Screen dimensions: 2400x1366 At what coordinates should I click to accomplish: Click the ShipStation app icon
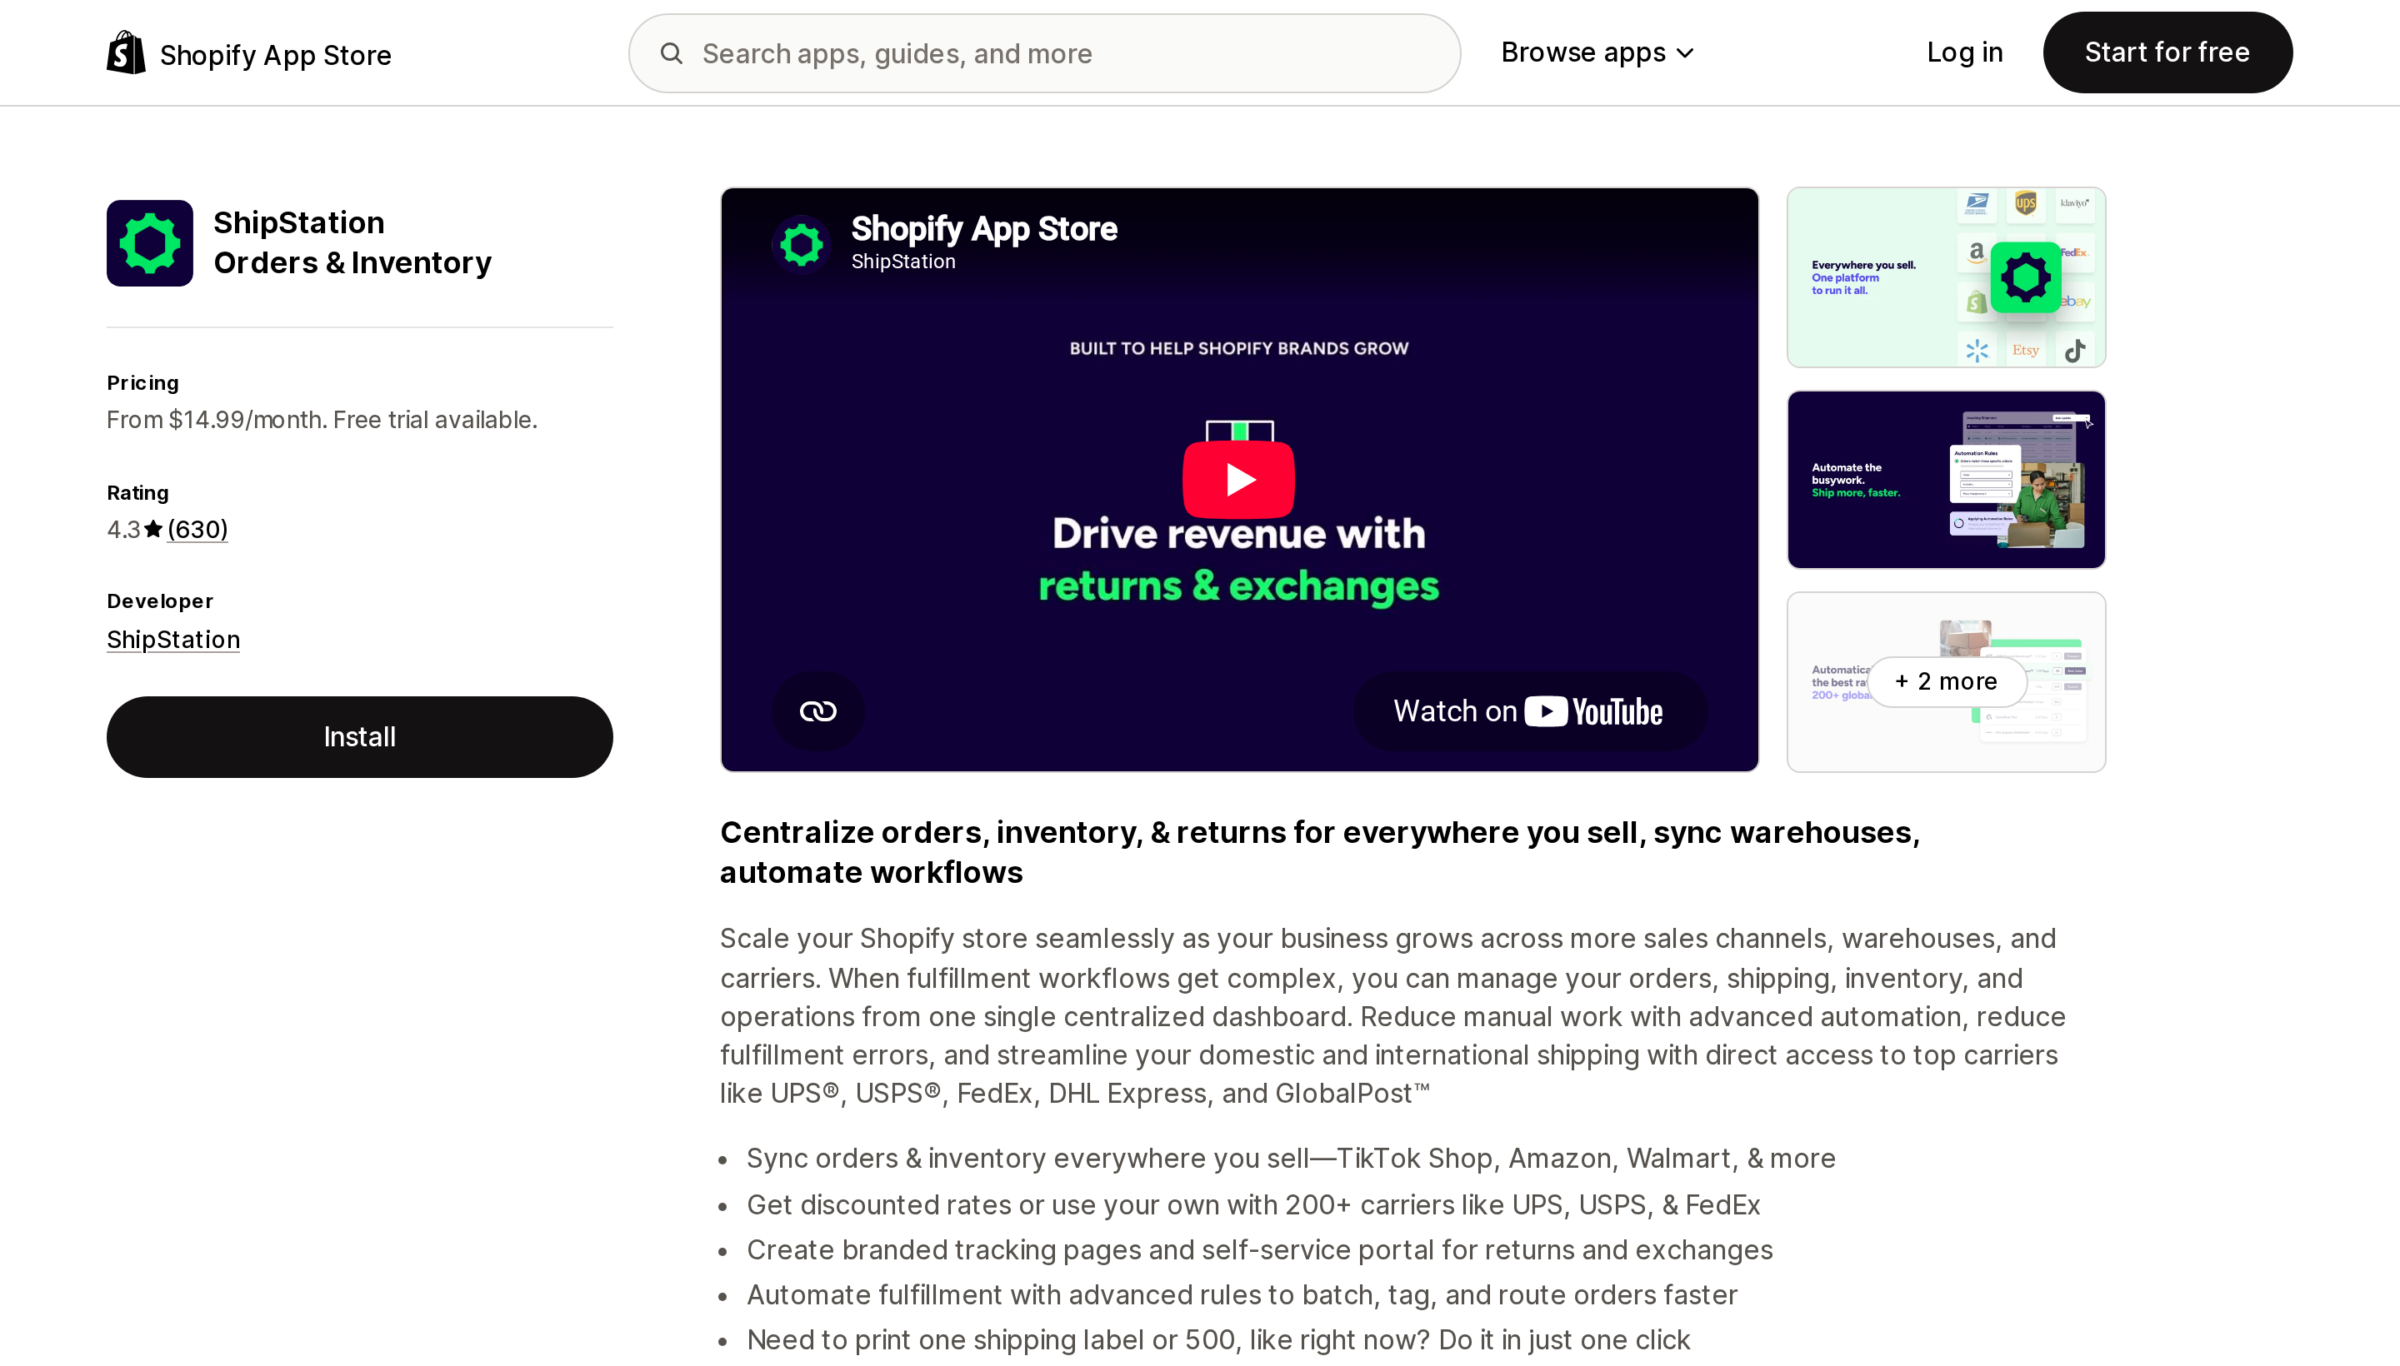pyautogui.click(x=150, y=243)
